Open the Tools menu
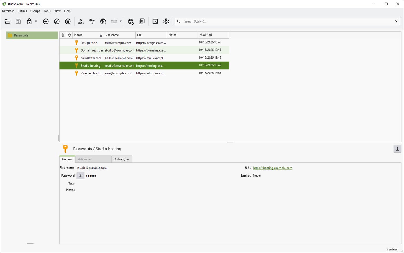 click(x=47, y=11)
